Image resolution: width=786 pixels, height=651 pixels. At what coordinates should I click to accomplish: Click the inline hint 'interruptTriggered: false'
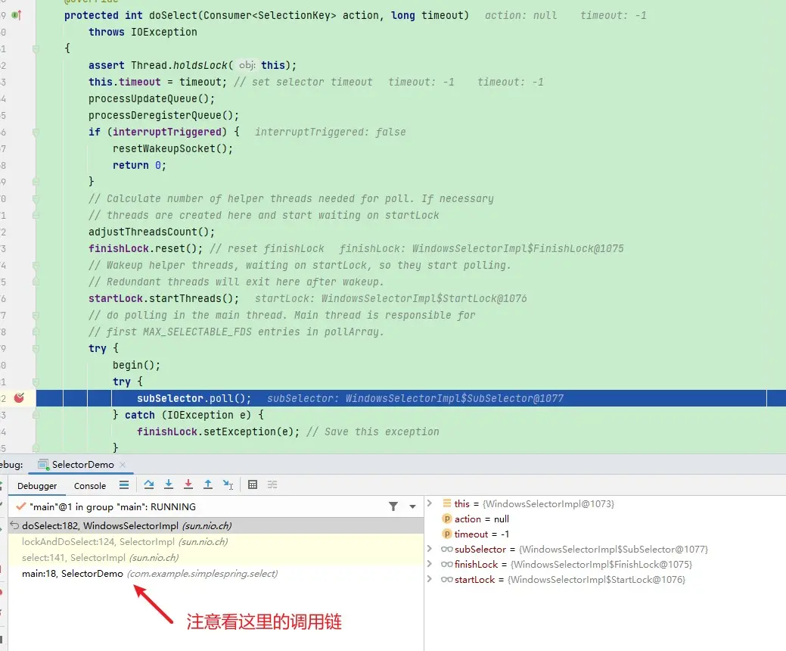[x=331, y=132]
